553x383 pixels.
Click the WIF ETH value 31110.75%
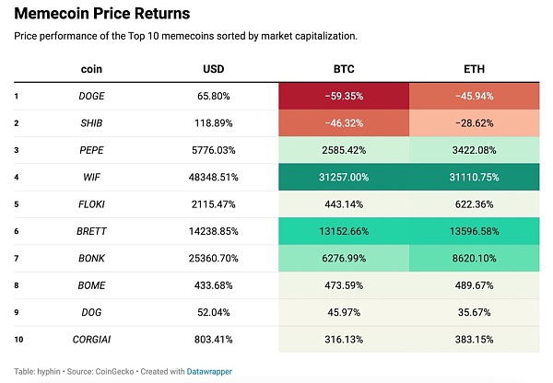tap(476, 175)
